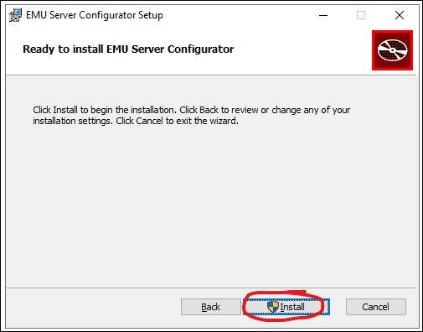This screenshot has width=423, height=332.
Task: Go back using the Back button
Action: (x=211, y=307)
